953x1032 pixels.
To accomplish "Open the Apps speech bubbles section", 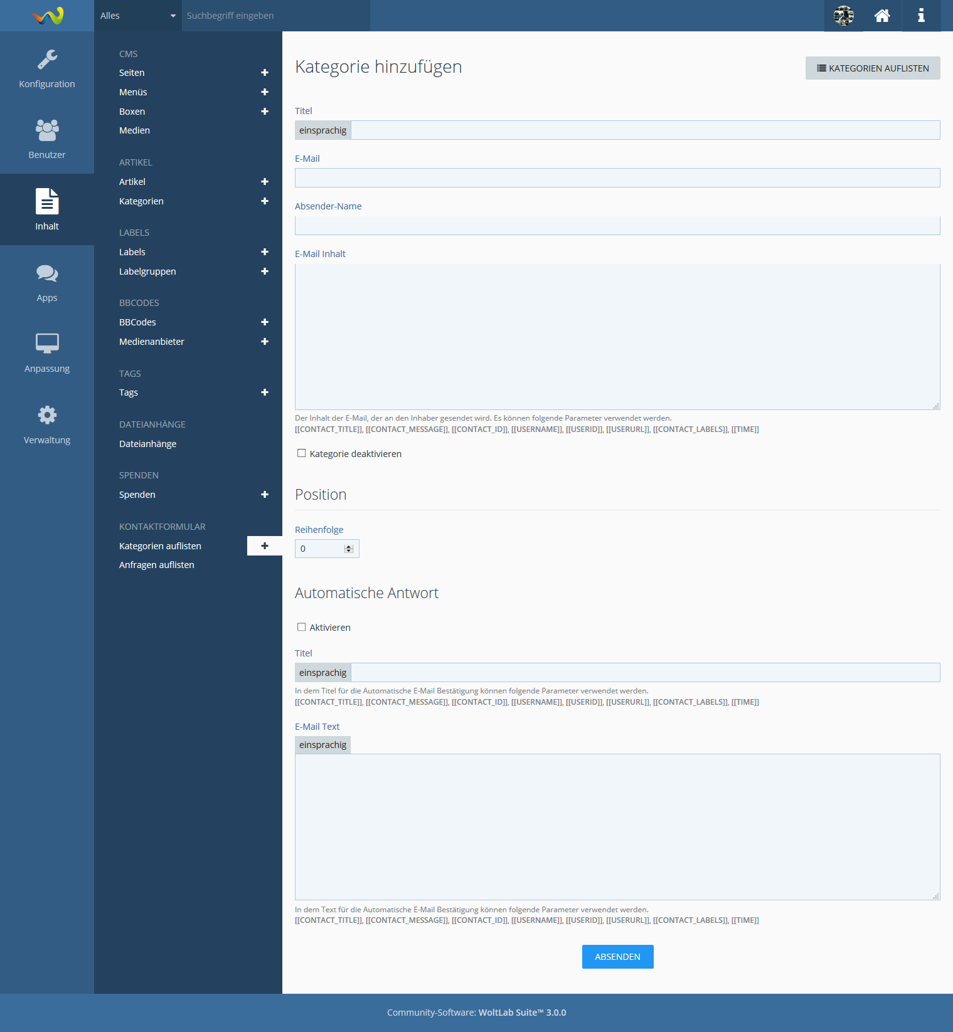I will [x=47, y=282].
